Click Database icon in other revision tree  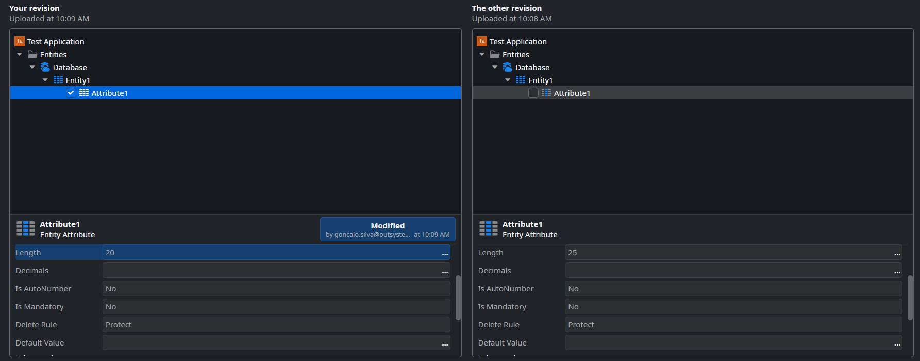click(508, 68)
